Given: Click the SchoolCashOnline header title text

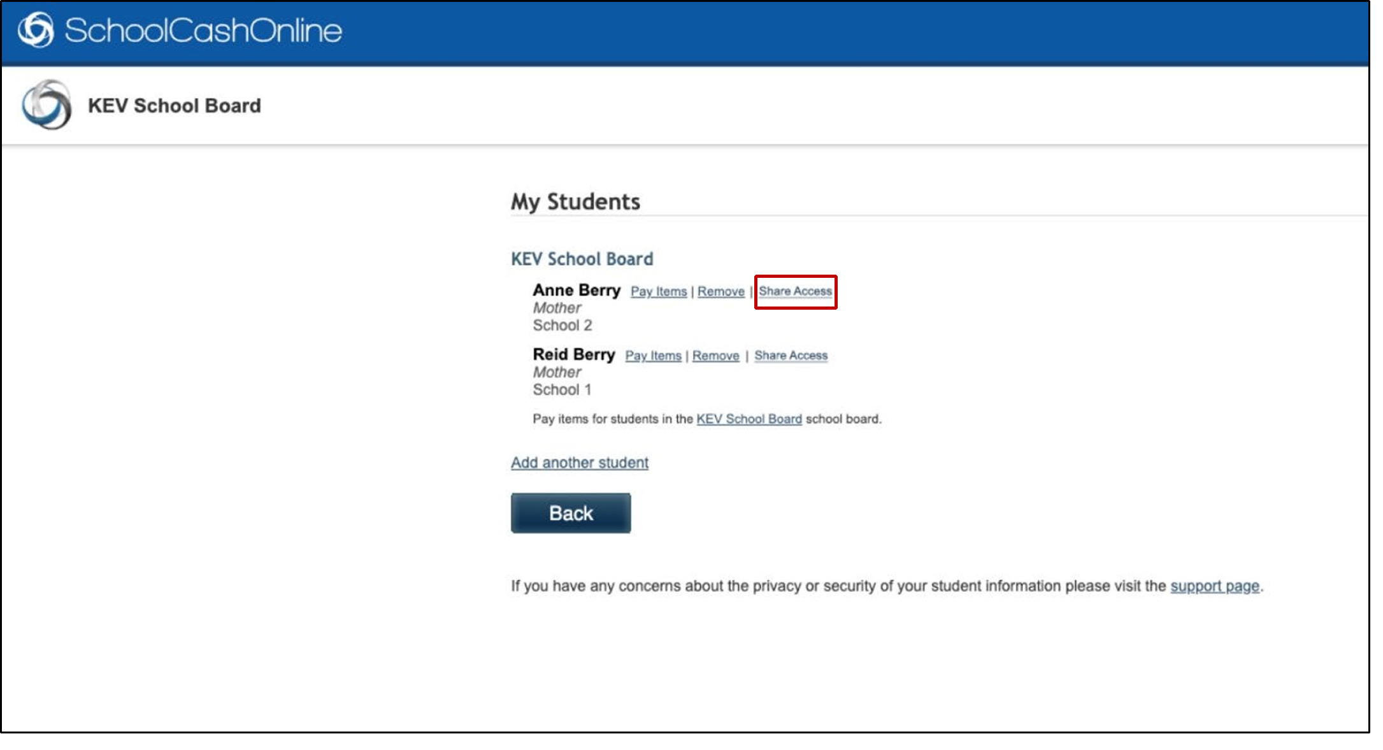Looking at the screenshot, I should click(203, 30).
